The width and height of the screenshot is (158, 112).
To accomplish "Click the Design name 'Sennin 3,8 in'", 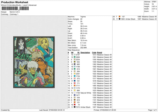I will pyautogui.click(x=15, y=12).
